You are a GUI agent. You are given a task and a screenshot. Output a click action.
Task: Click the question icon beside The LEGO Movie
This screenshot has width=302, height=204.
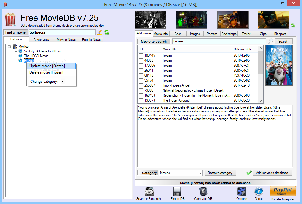(x=20, y=56)
